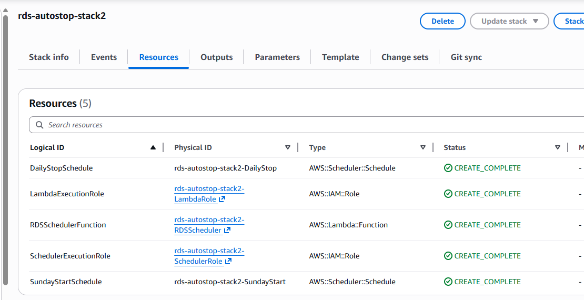The width and height of the screenshot is (584, 300).
Task: Open rds-autostop-stack2-RDSScheduler physical ID link
Action: pos(209,220)
